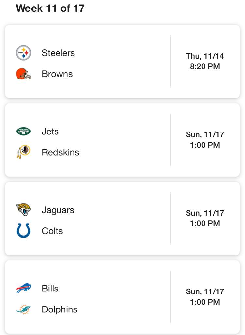
Task: Select the Jets team logo
Action: tap(24, 132)
